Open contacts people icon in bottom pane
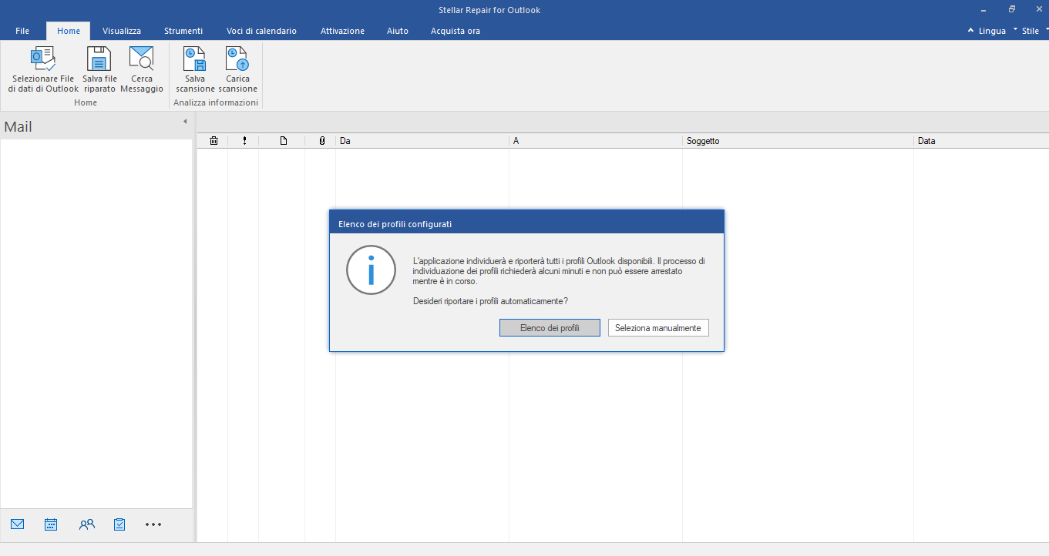The width and height of the screenshot is (1049, 556). click(87, 524)
